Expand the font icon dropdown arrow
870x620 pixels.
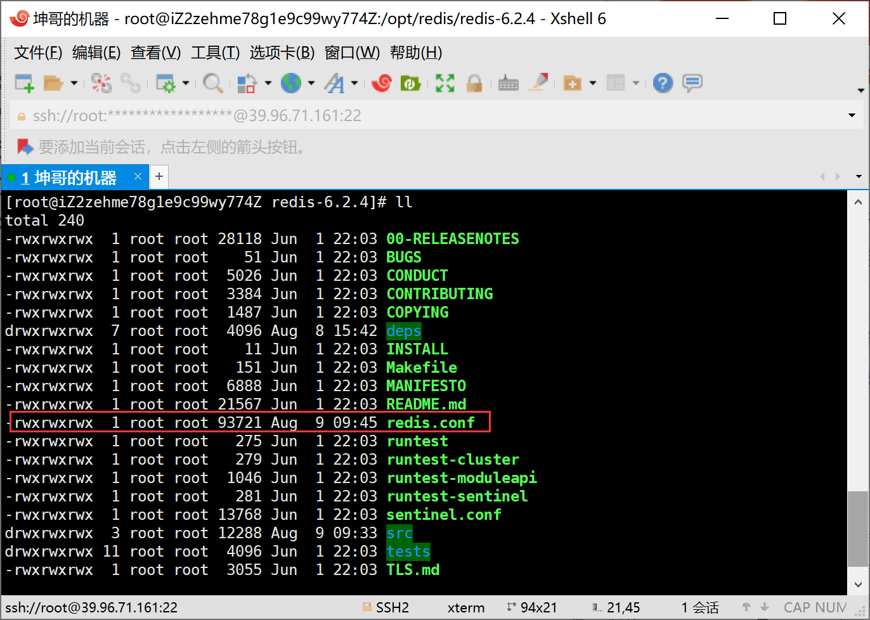[x=354, y=83]
